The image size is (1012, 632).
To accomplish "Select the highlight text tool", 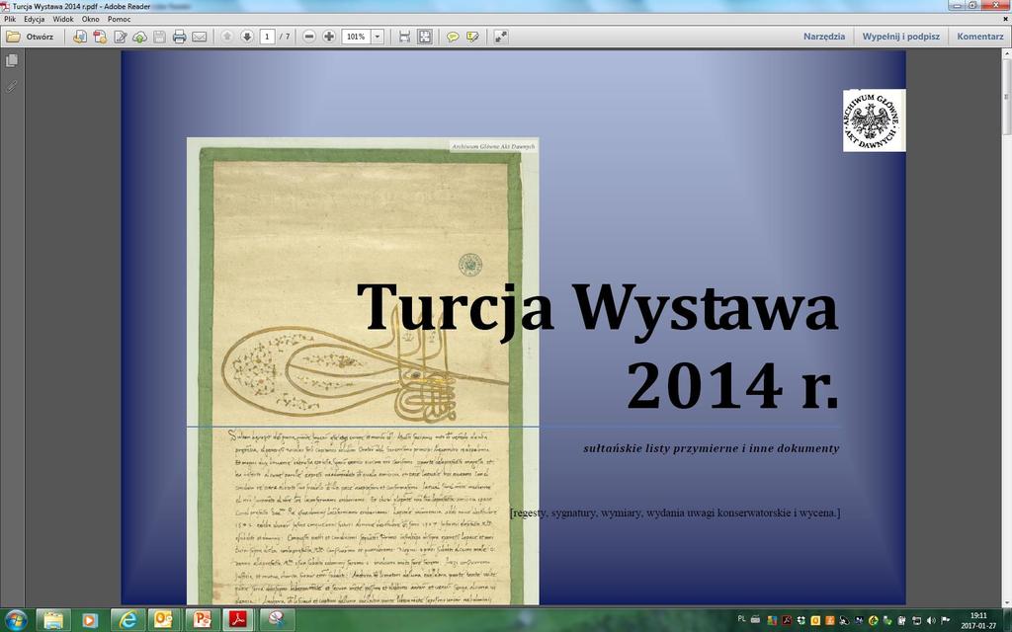I will click(473, 37).
